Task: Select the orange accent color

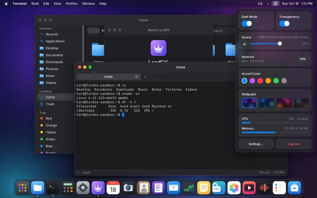Action: [x=268, y=81]
